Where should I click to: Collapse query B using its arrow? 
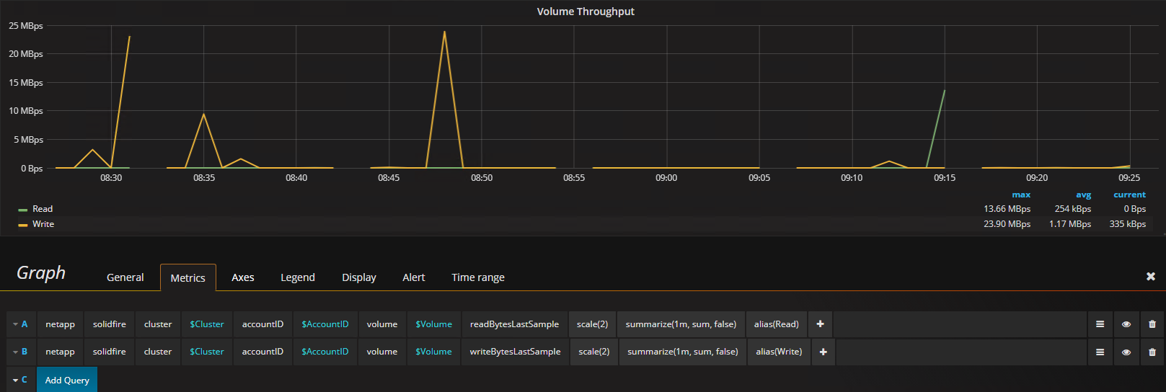point(15,352)
